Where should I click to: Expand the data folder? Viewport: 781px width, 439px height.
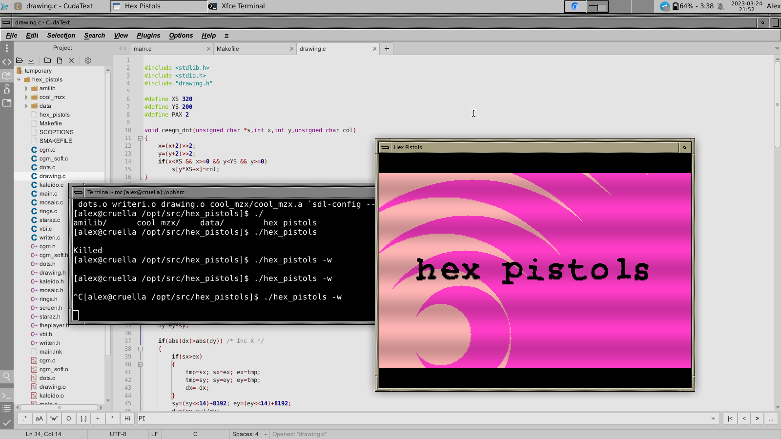[x=26, y=106]
